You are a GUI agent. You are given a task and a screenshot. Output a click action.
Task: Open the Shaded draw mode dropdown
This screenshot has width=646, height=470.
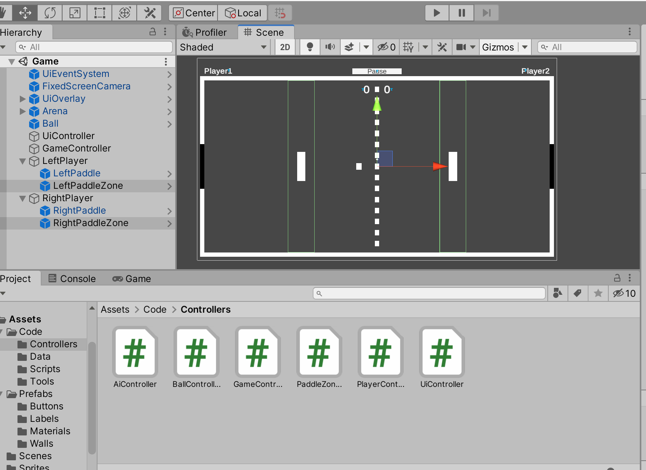click(223, 47)
